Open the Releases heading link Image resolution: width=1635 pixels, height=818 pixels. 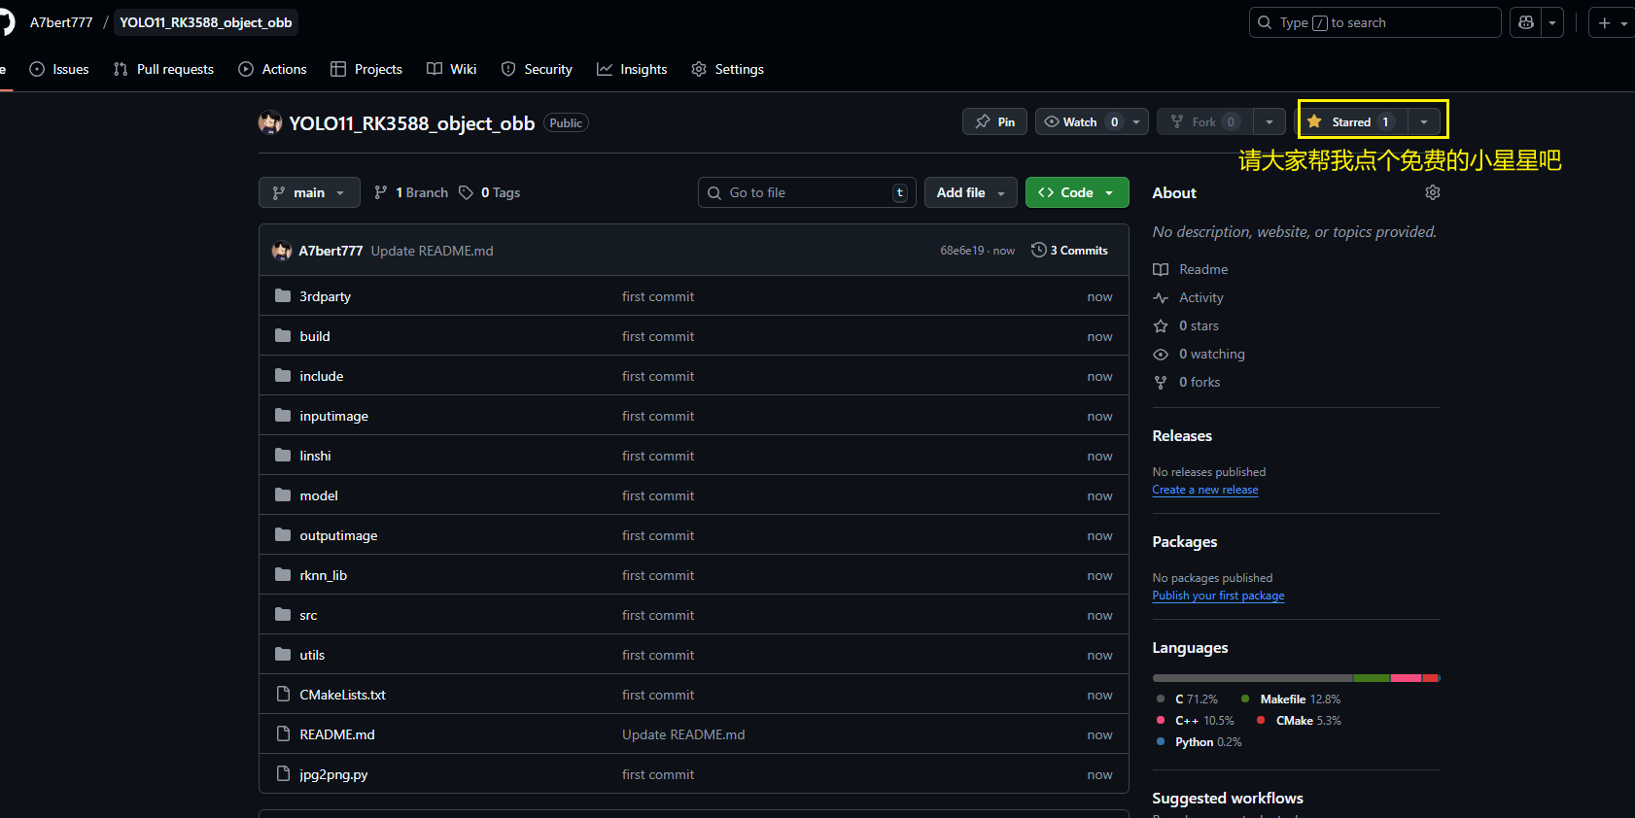click(1182, 436)
